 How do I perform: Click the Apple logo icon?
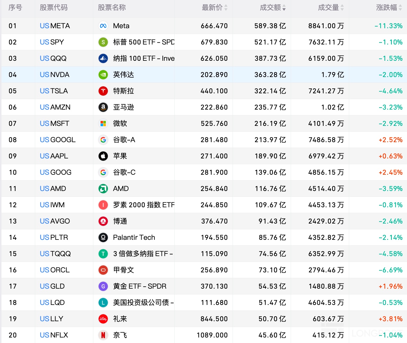103,156
